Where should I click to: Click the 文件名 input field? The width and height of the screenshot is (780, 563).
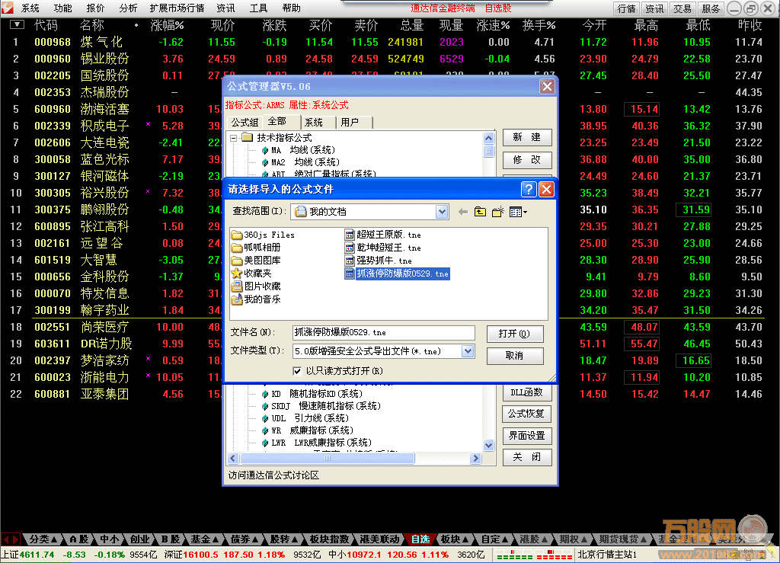click(x=384, y=333)
